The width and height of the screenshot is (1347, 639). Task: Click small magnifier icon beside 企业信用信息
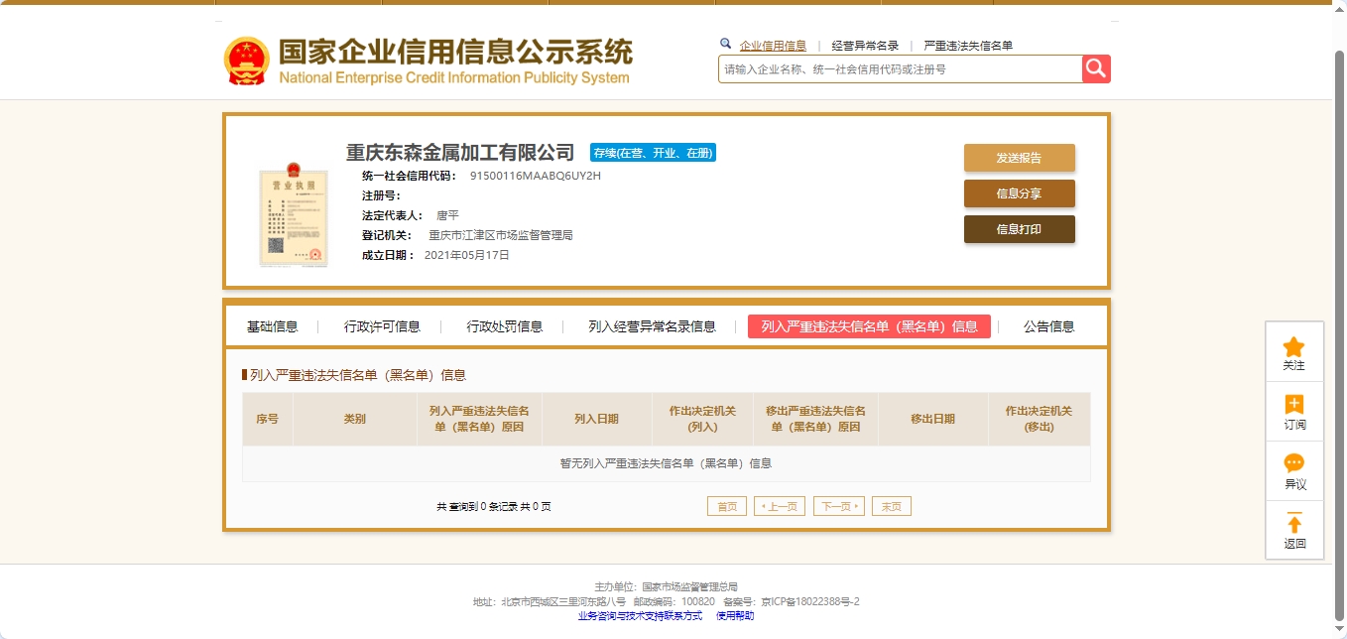click(x=725, y=44)
